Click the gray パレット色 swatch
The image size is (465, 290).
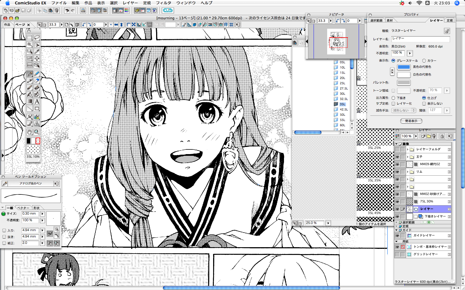click(404, 83)
